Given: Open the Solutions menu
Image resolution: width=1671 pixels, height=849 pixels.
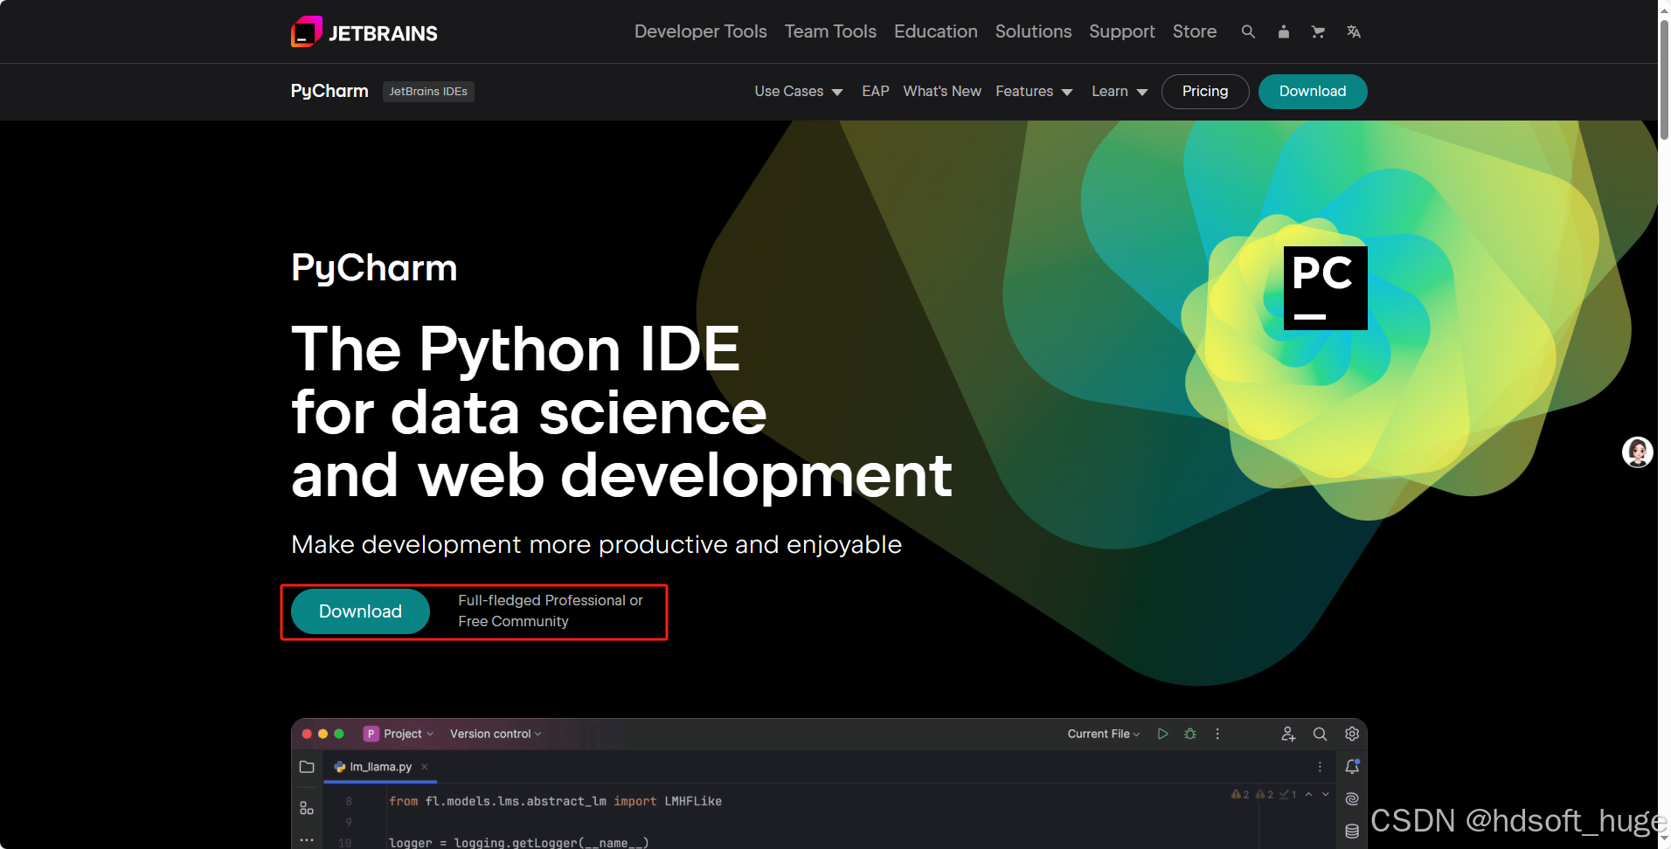Looking at the screenshot, I should tap(1033, 31).
